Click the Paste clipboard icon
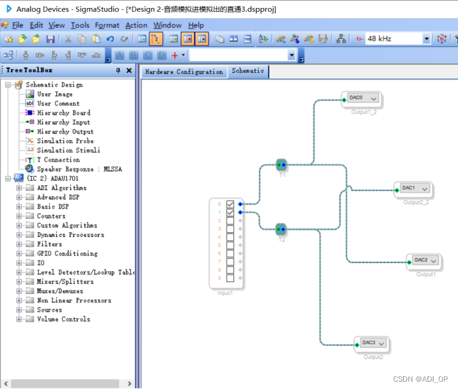Viewport: 458px width, 389px height. click(x=96, y=39)
